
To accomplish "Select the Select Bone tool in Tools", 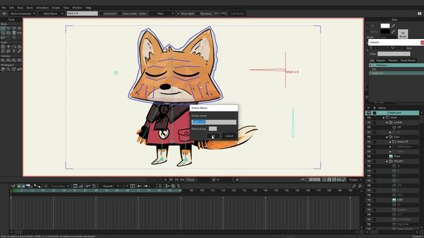I will [x=3, y=28].
